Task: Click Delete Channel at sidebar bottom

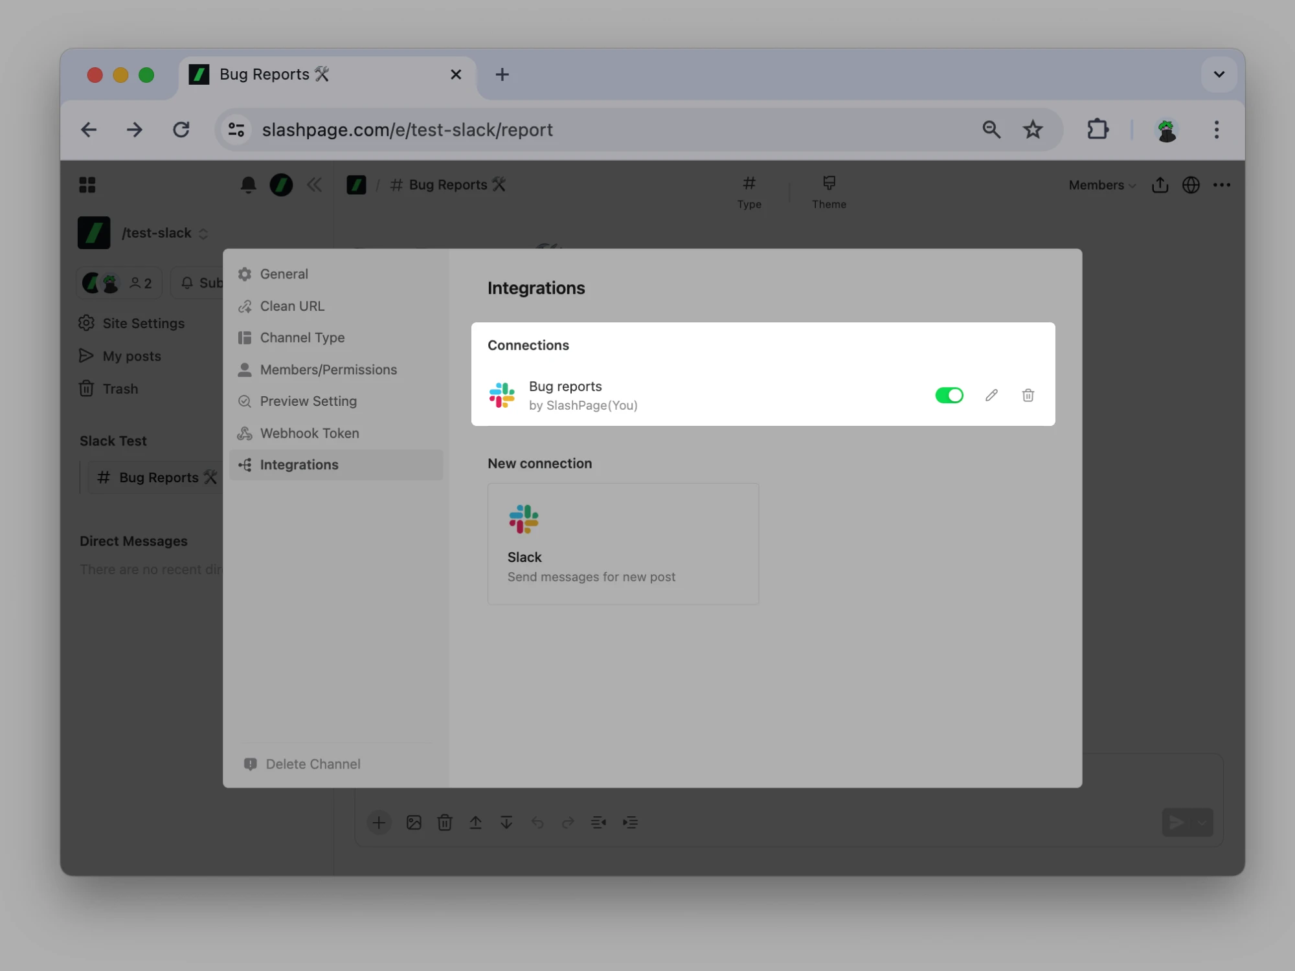Action: [302, 764]
